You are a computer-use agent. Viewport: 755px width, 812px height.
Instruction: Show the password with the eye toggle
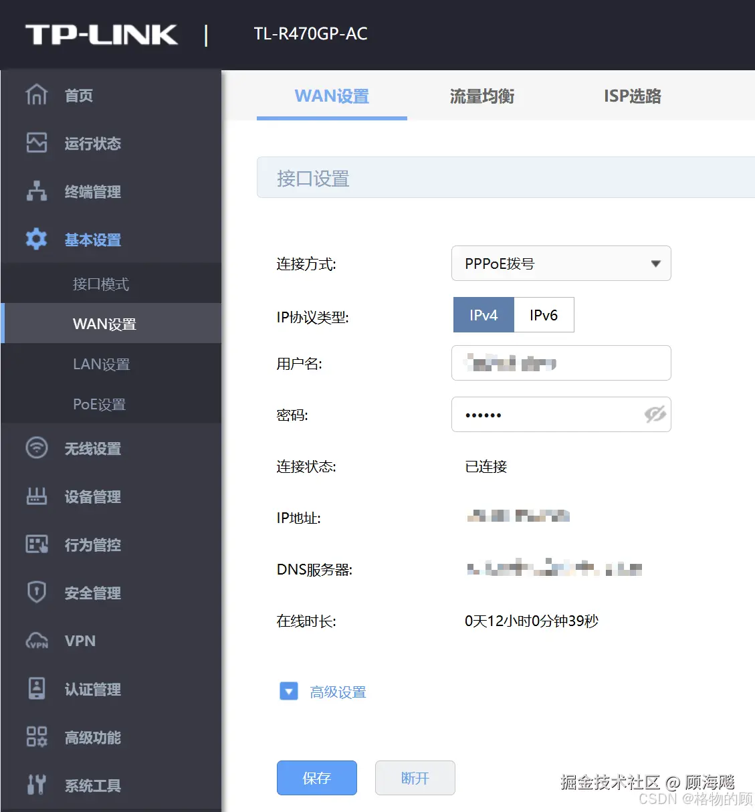pyautogui.click(x=655, y=415)
